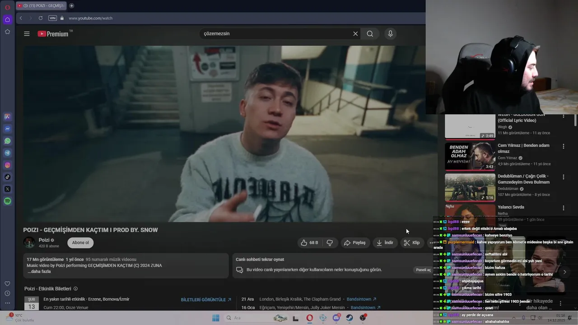578x325 pixels.
Task: Create a clip with Klip button
Action: (412, 243)
